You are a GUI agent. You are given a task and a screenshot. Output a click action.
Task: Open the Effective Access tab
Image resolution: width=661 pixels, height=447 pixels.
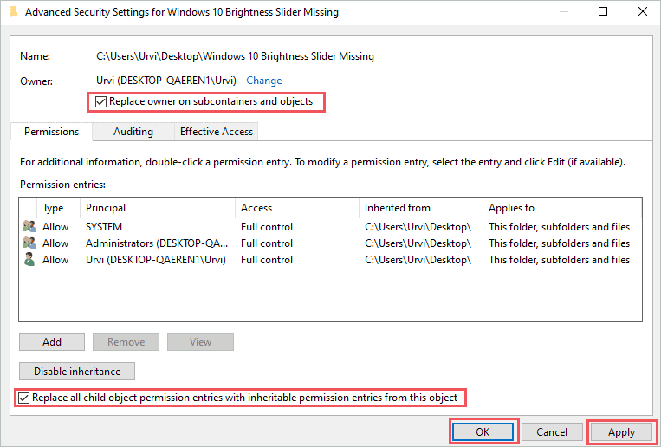[x=216, y=132]
